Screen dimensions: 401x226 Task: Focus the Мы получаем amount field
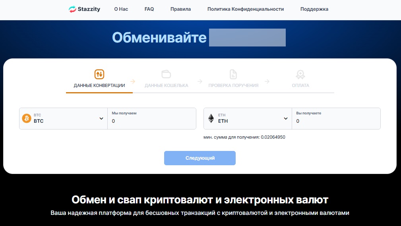(152, 121)
